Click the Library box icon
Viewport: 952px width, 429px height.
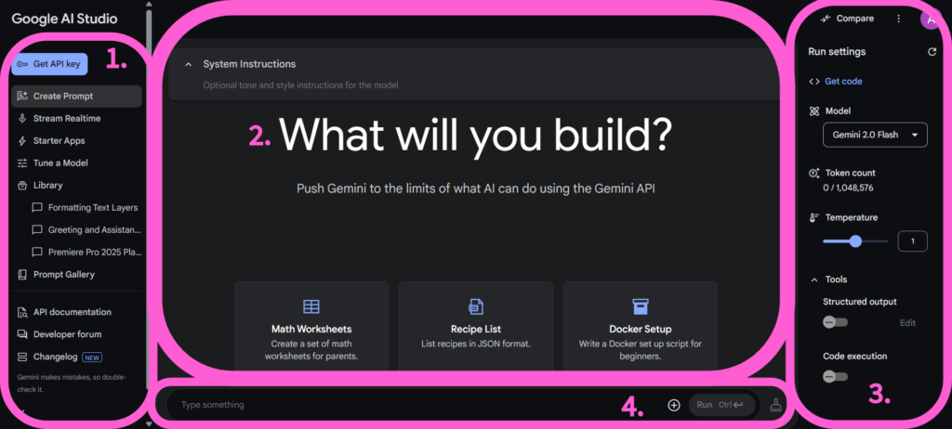pyautogui.click(x=22, y=185)
